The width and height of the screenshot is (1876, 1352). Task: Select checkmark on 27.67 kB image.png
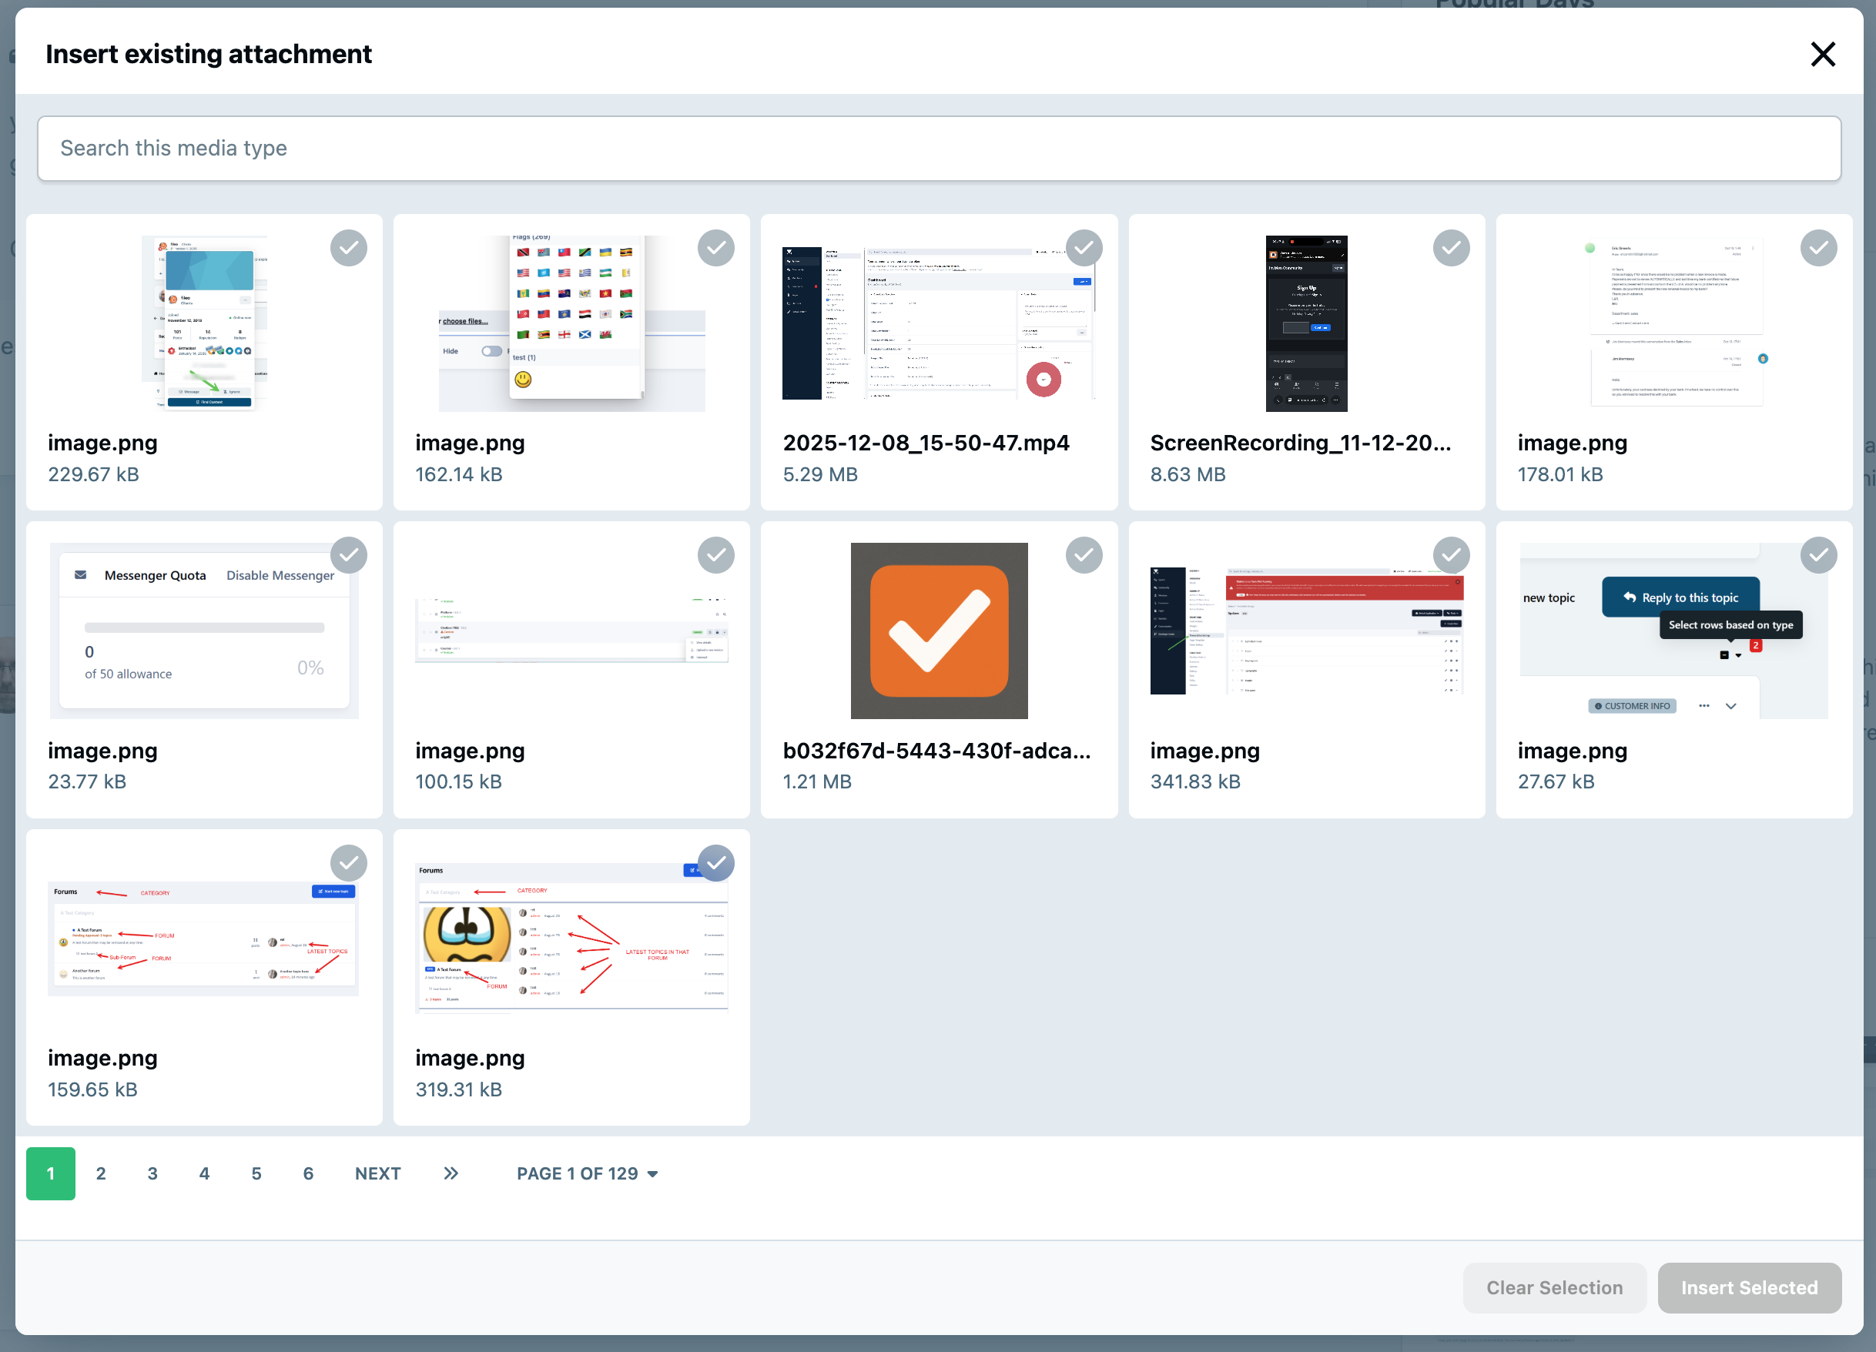[x=1818, y=555]
